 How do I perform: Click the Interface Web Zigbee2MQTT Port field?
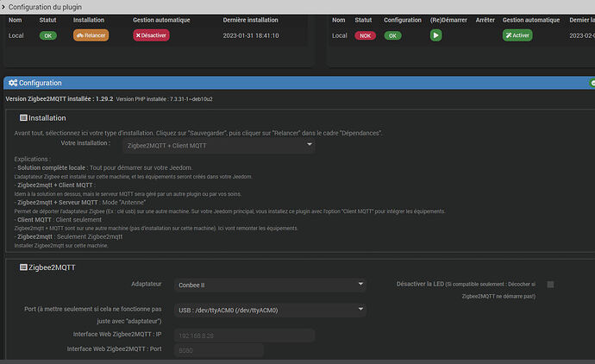tap(219, 350)
